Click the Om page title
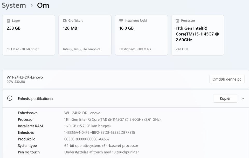 [x=43, y=5]
